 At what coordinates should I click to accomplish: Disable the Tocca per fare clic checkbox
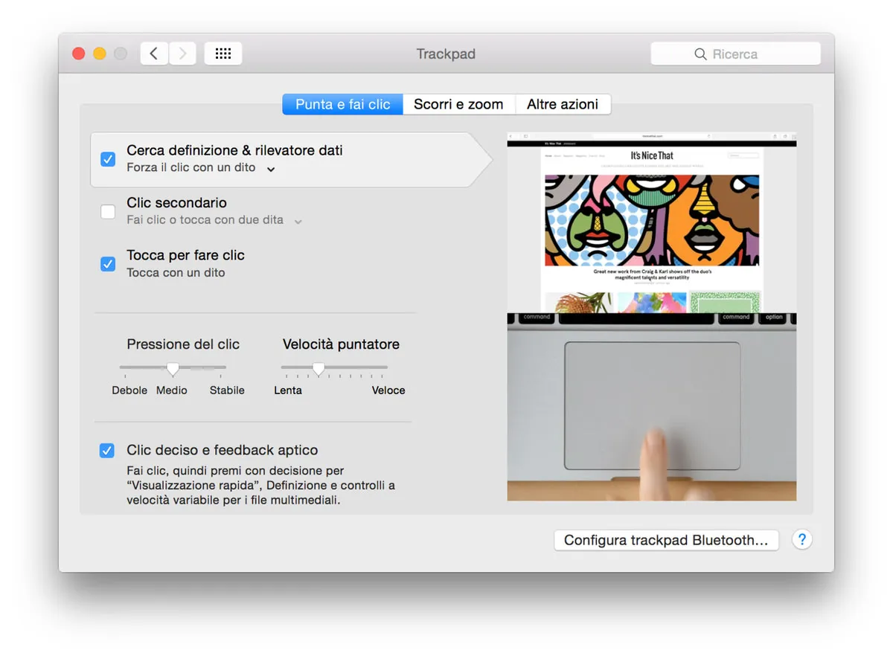coord(108,264)
